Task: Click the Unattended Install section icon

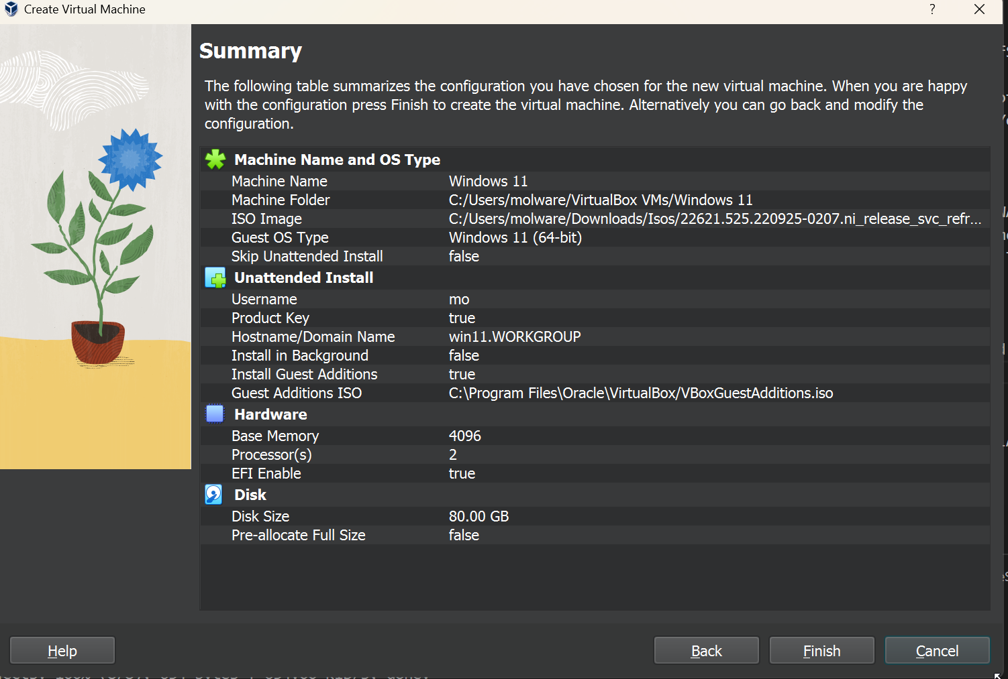Action: (215, 277)
